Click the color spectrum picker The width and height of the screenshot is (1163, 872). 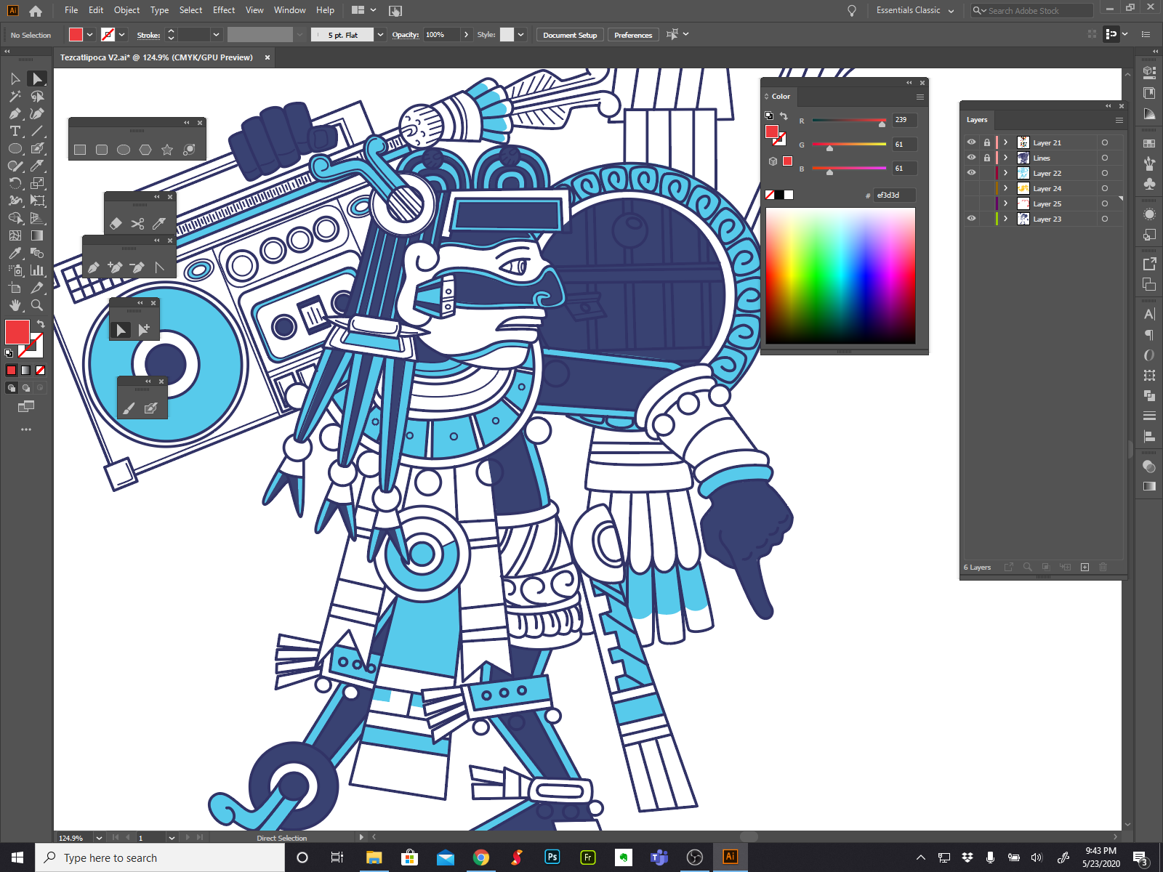pyautogui.click(x=840, y=275)
